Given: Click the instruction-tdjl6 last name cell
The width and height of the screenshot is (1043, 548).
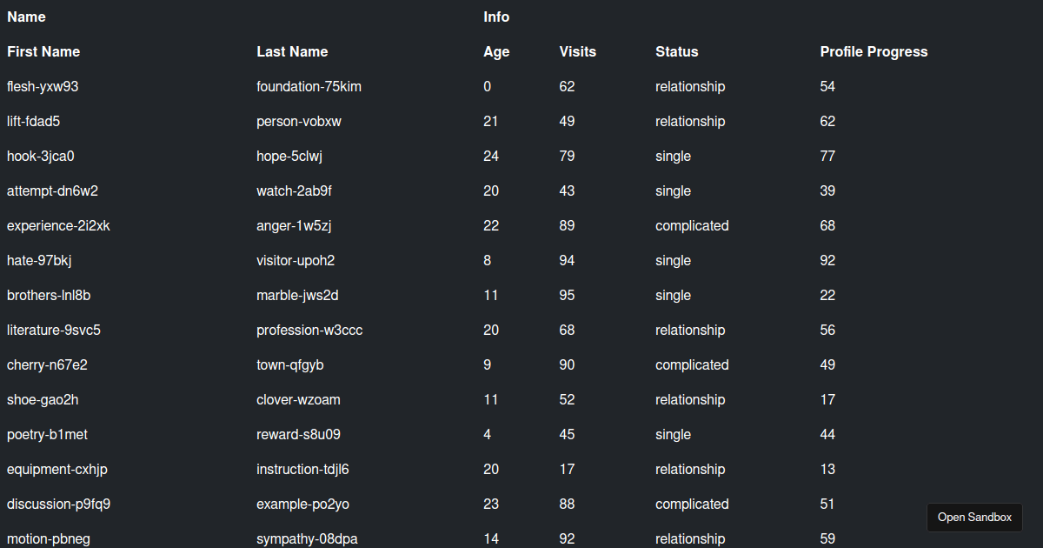Looking at the screenshot, I should [x=302, y=470].
